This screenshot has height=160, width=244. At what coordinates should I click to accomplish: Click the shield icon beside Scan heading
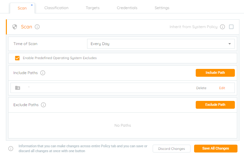(x=15, y=27)
